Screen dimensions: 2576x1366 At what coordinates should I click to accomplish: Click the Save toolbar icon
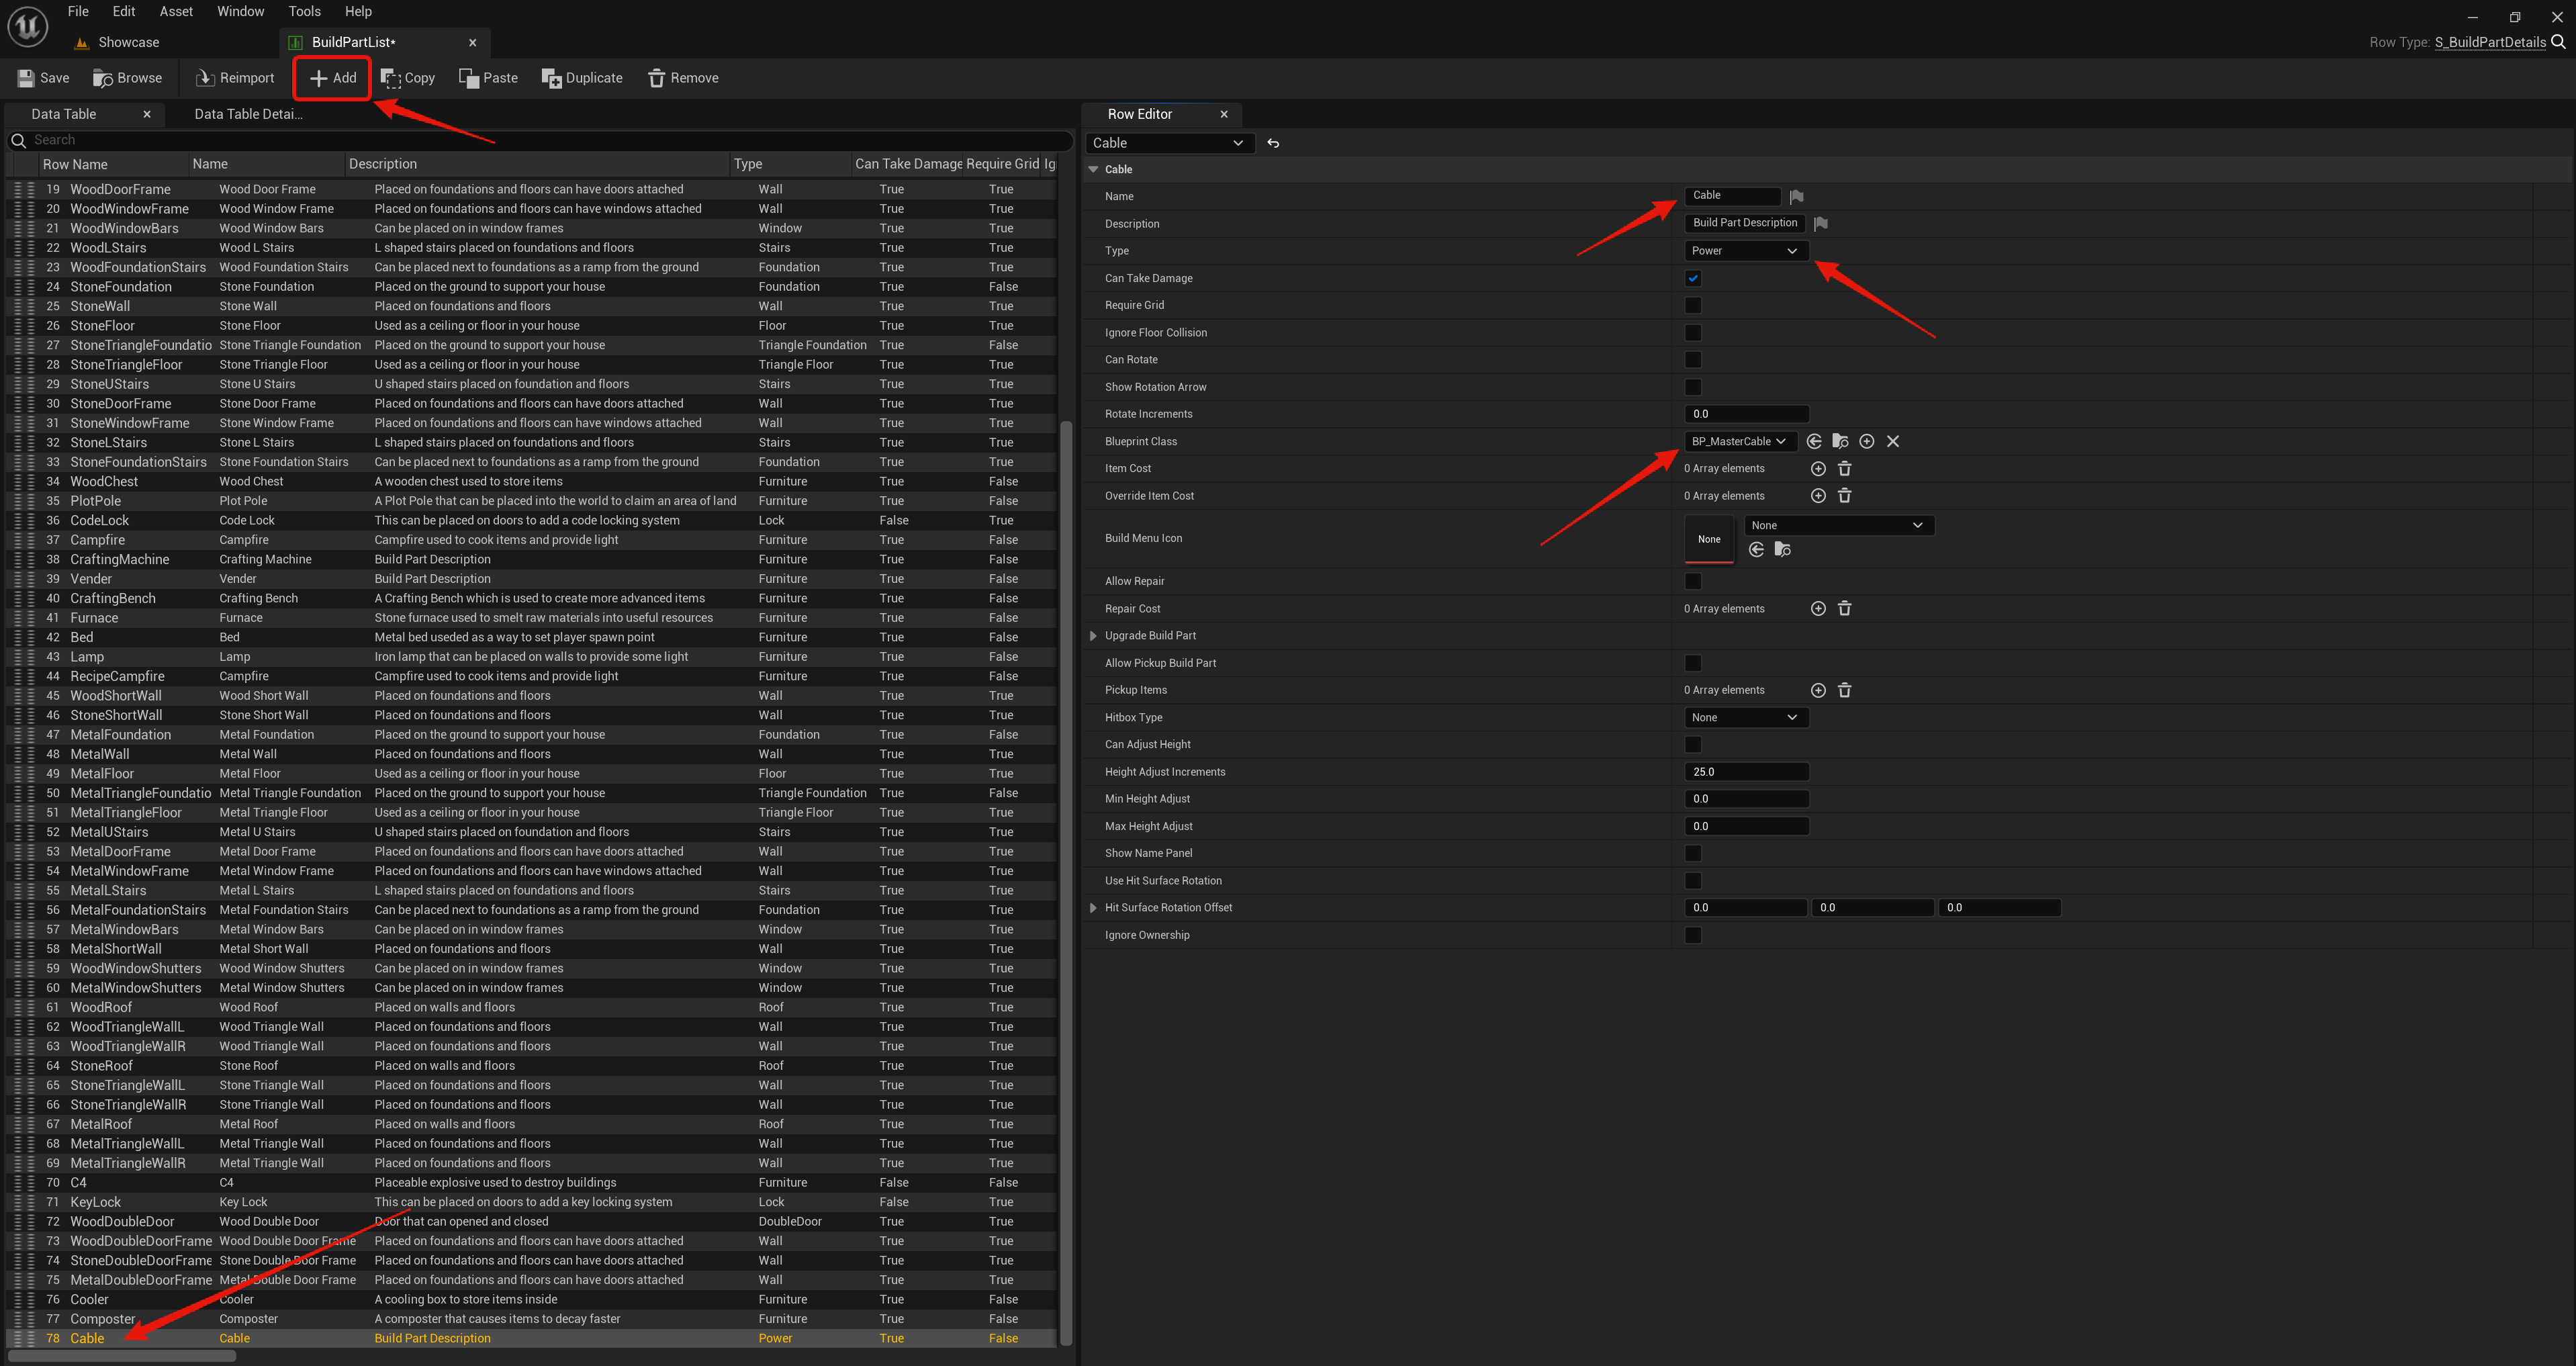26,78
